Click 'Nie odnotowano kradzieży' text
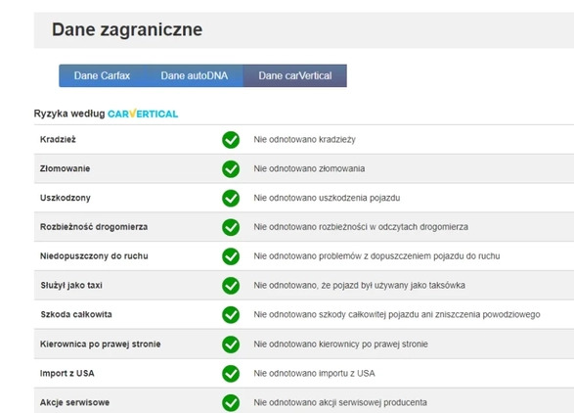The height and width of the screenshot is (413, 574). pos(304,140)
